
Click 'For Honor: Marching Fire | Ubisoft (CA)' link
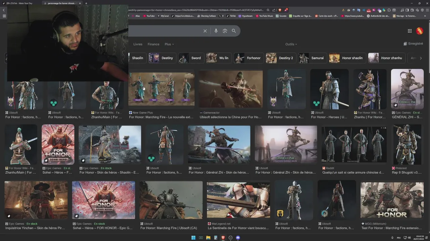click(169, 228)
